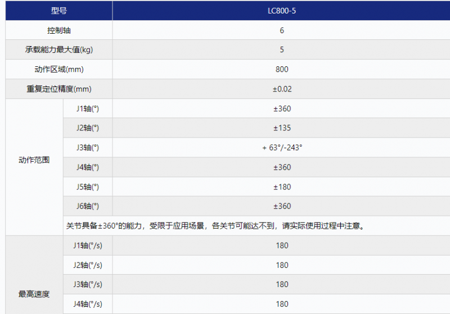Select the 承载能力最大值(kg) label
450x314 pixels.
[59, 49]
